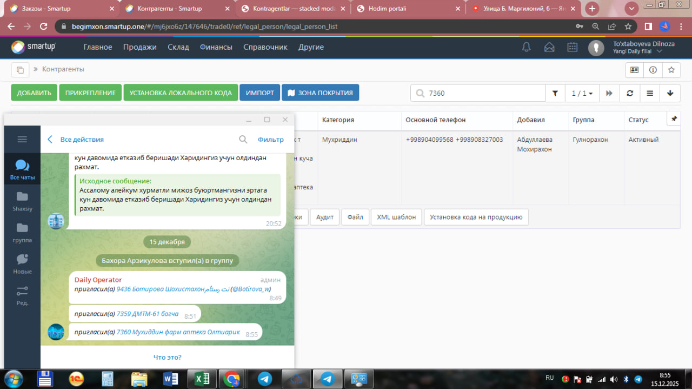Open the calendar icon in Smartup header
This screenshot has height=389, width=692.
point(573,47)
